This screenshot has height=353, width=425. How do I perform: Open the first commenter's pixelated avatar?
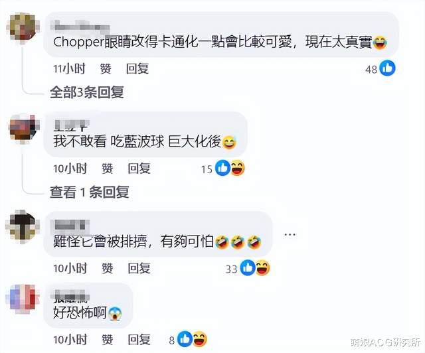[23, 28]
